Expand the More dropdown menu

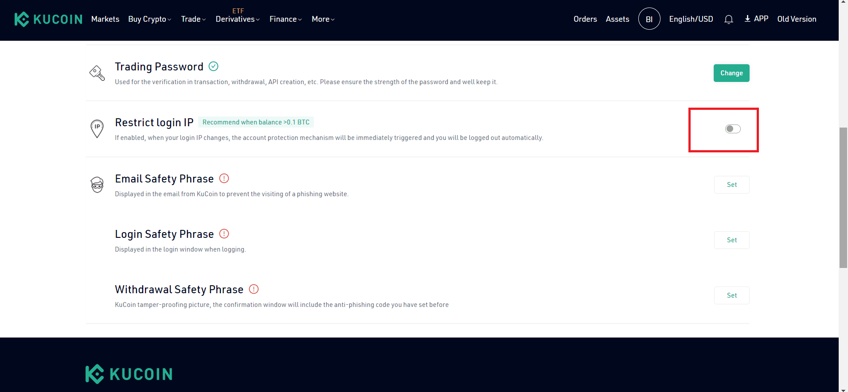coord(323,19)
